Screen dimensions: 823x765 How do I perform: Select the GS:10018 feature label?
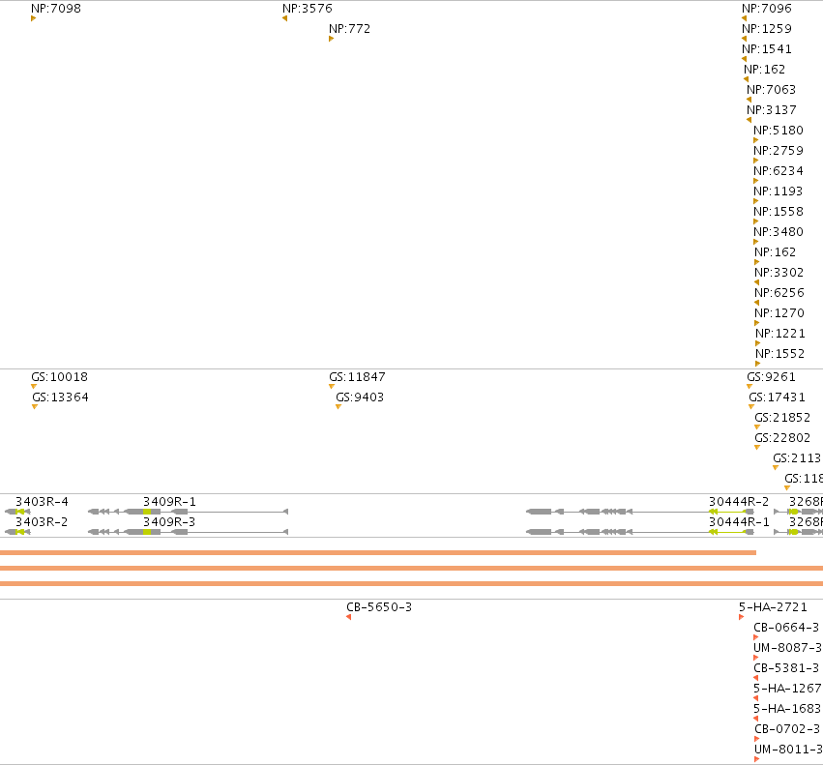point(59,377)
